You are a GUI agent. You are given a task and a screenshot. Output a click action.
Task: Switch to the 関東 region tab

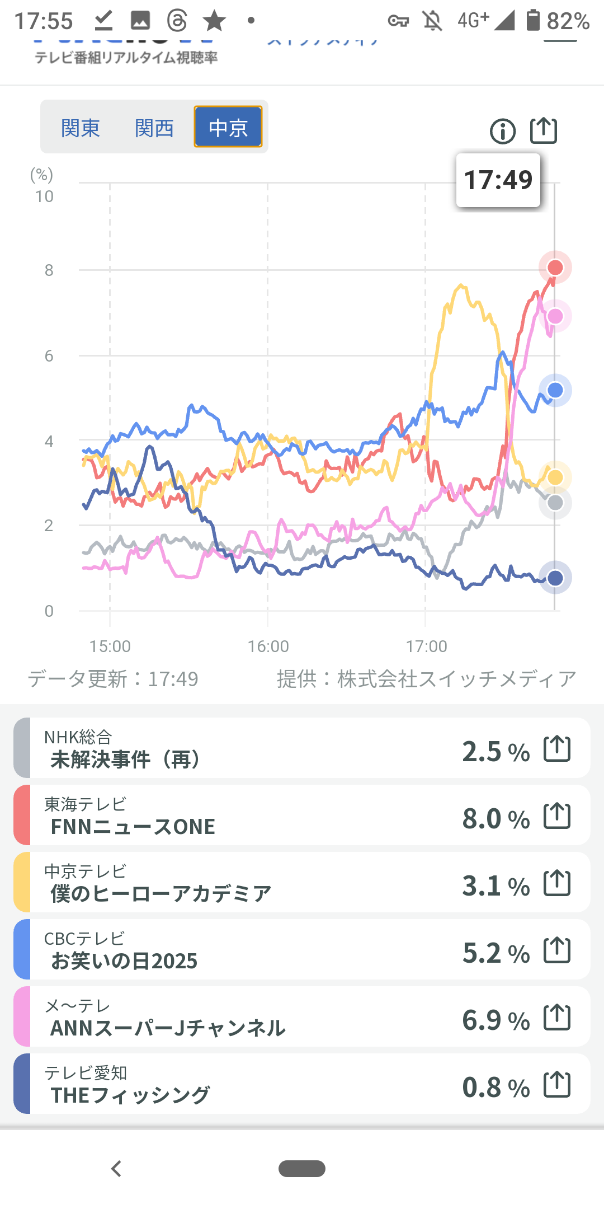[x=81, y=128]
